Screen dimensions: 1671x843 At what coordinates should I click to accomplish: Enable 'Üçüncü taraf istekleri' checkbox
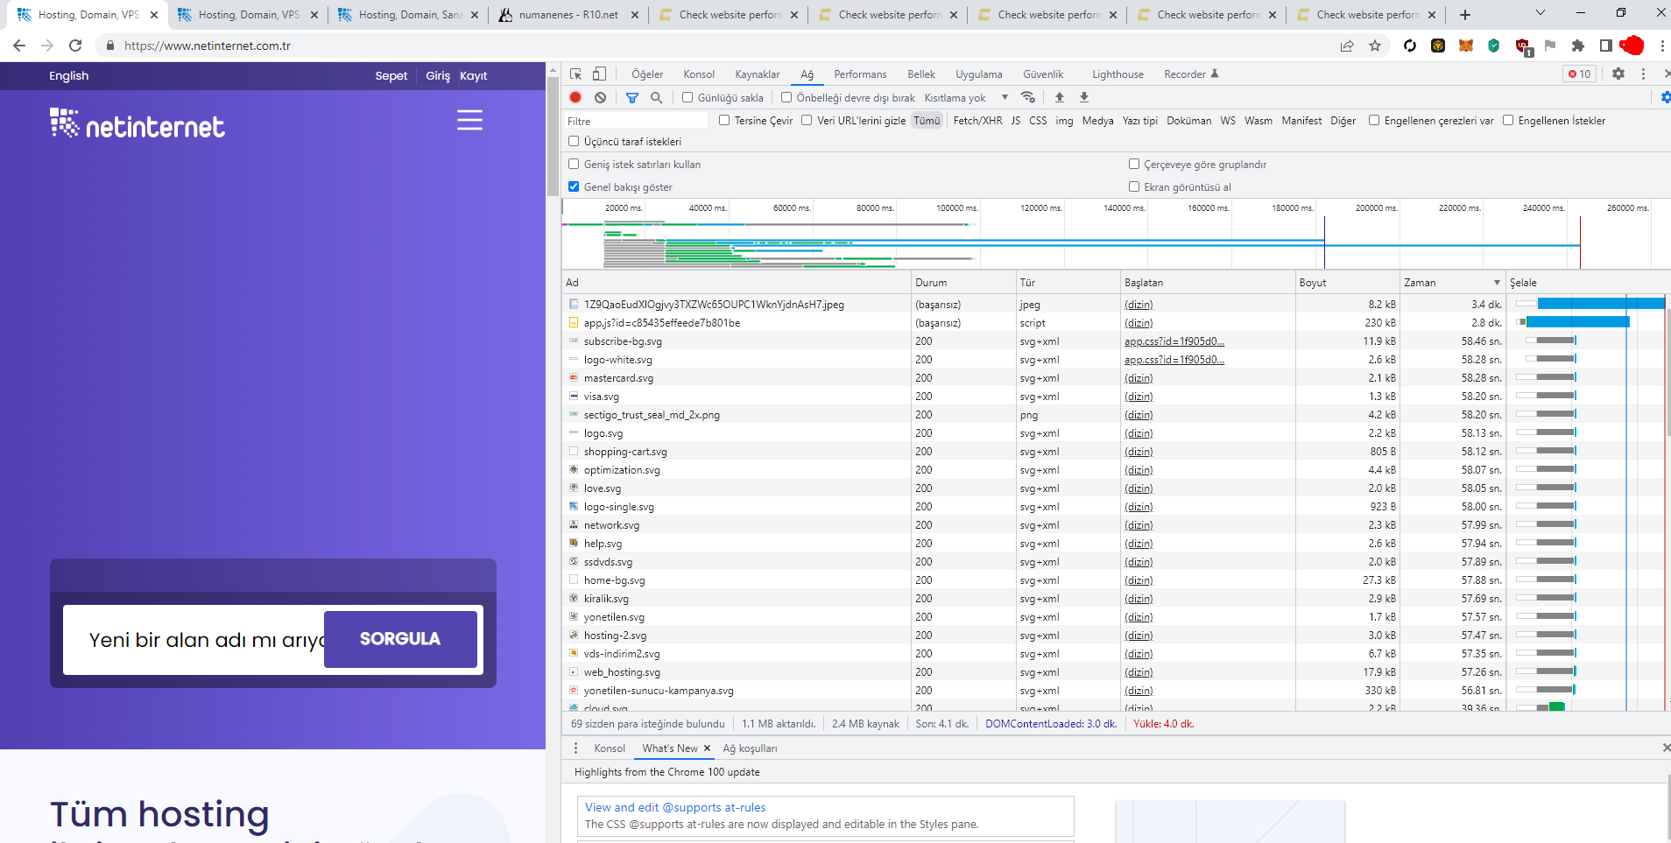pos(574,141)
